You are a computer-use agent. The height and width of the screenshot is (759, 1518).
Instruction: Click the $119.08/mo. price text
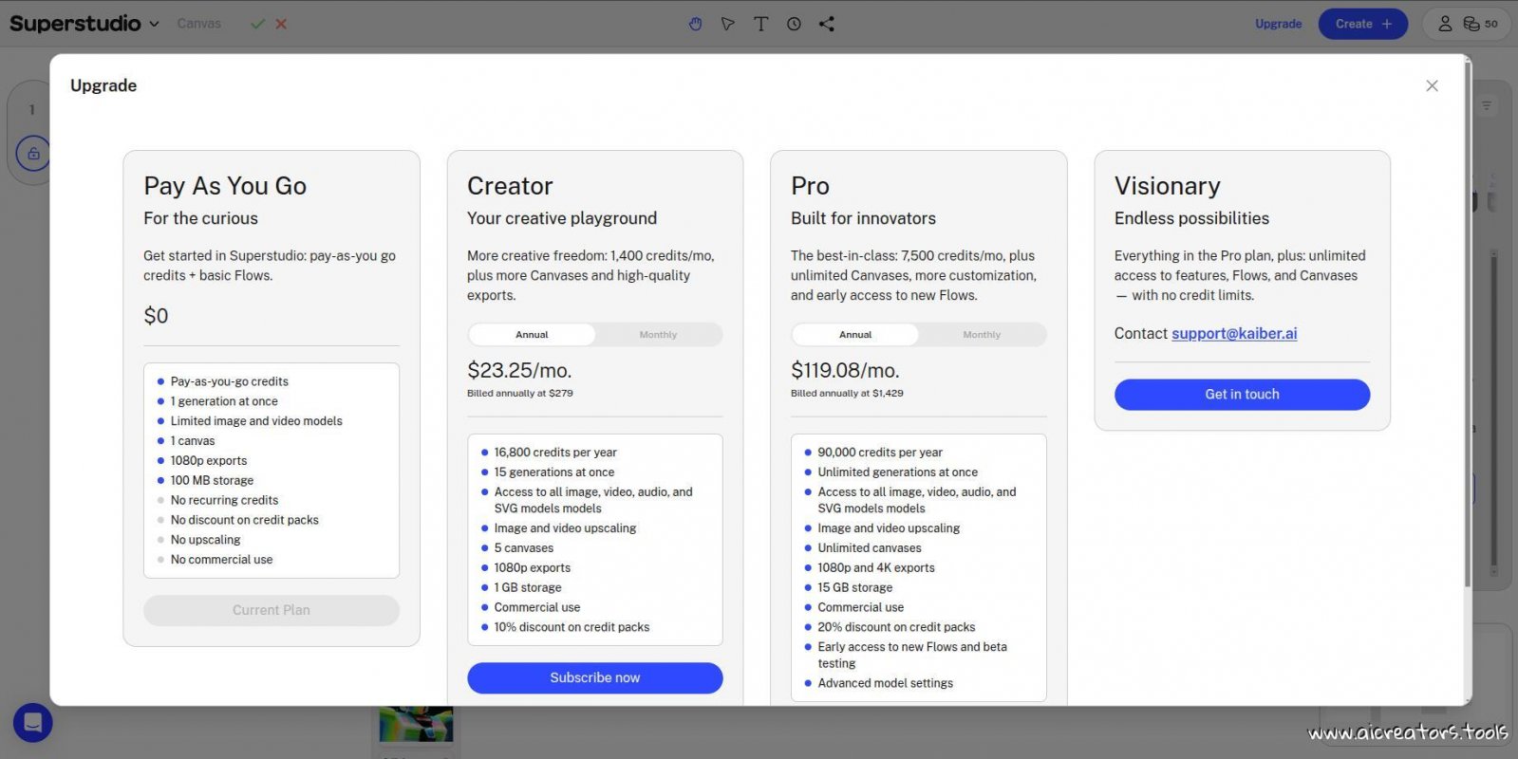tap(845, 370)
